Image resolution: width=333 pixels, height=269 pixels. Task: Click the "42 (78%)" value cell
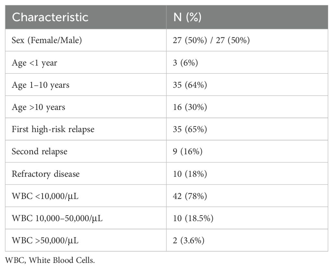click(x=190, y=196)
